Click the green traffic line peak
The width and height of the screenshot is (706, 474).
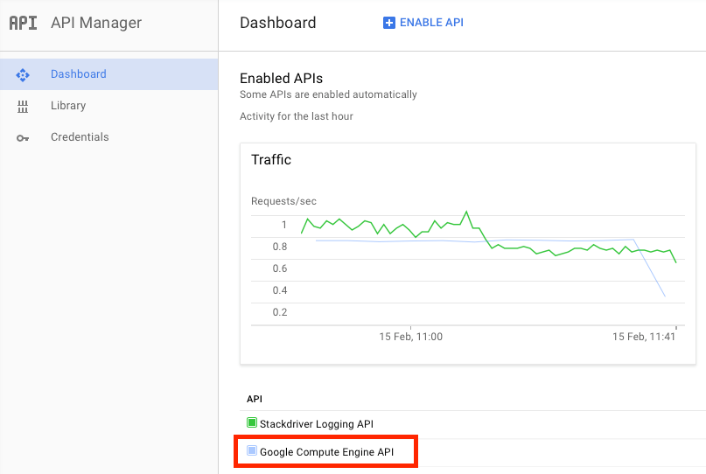point(466,212)
